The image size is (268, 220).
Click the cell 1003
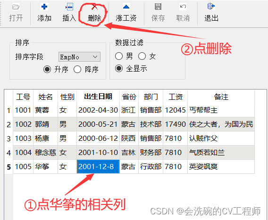(23, 139)
